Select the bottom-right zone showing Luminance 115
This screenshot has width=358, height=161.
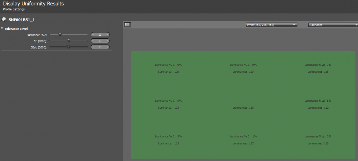click(318, 141)
